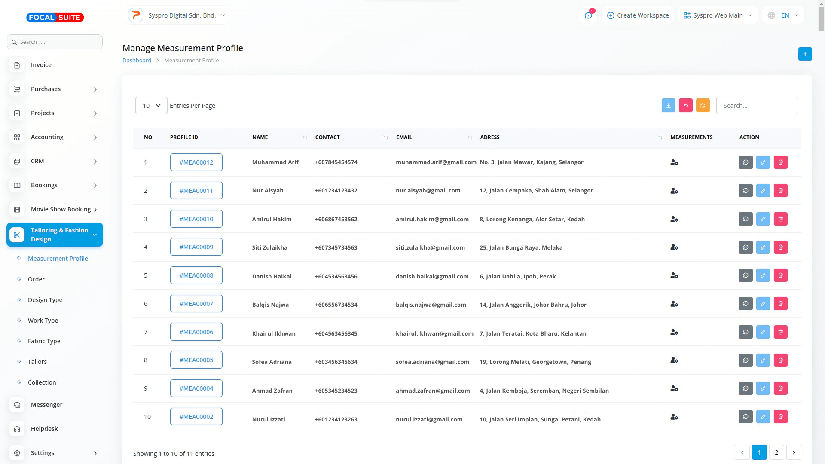Viewport: 825px width, 464px height.
Task: Click history icon for Nur Aisyah row
Action: pos(746,190)
